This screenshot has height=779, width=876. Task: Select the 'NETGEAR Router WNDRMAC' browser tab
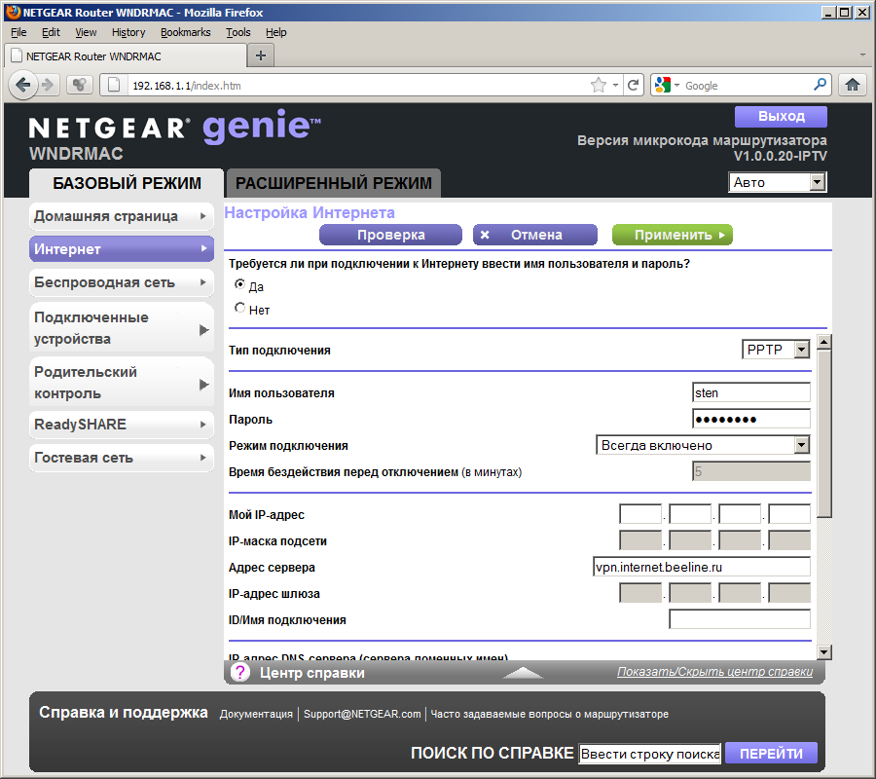click(x=126, y=56)
